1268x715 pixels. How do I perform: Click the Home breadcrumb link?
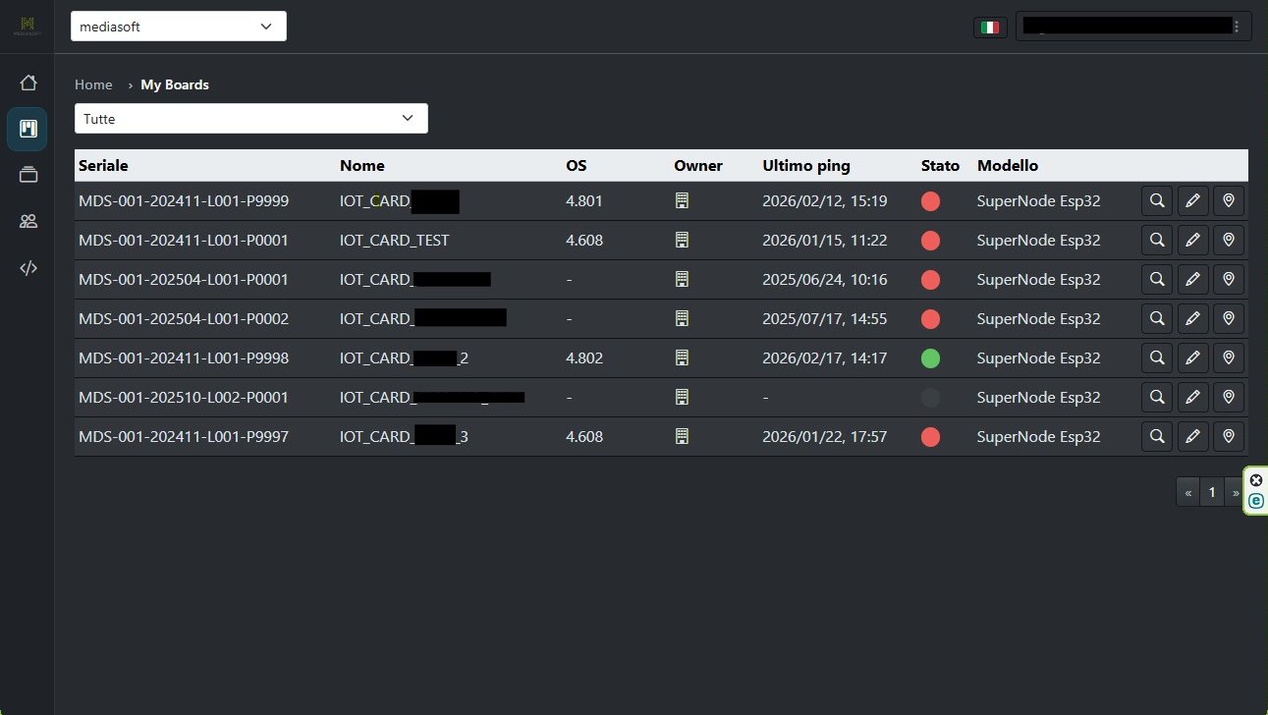[93, 84]
